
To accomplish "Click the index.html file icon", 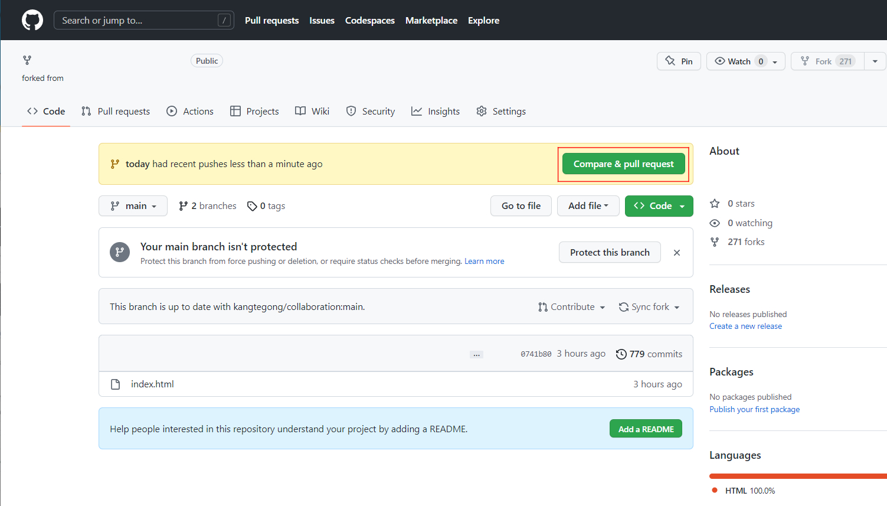I will tap(116, 384).
